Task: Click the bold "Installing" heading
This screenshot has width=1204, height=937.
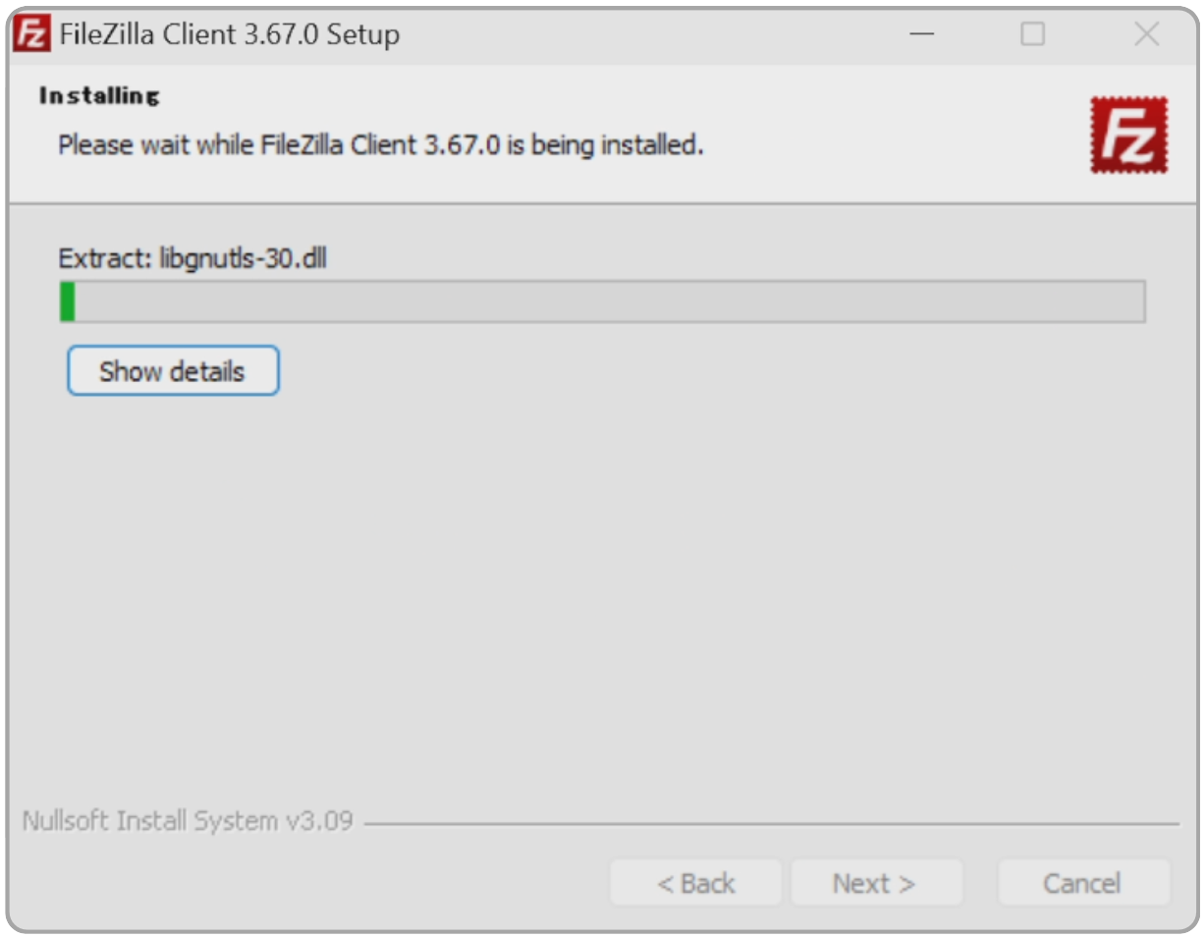Action: click(x=98, y=96)
